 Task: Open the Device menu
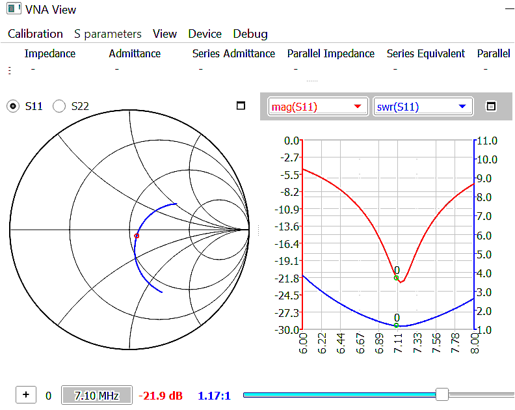point(205,34)
